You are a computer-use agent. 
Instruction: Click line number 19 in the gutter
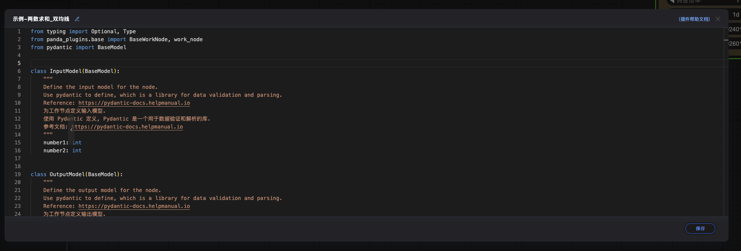(17, 174)
